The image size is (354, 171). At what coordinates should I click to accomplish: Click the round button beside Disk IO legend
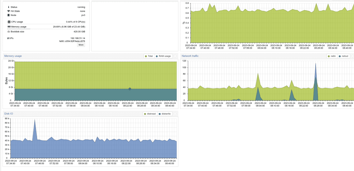coord(175,114)
